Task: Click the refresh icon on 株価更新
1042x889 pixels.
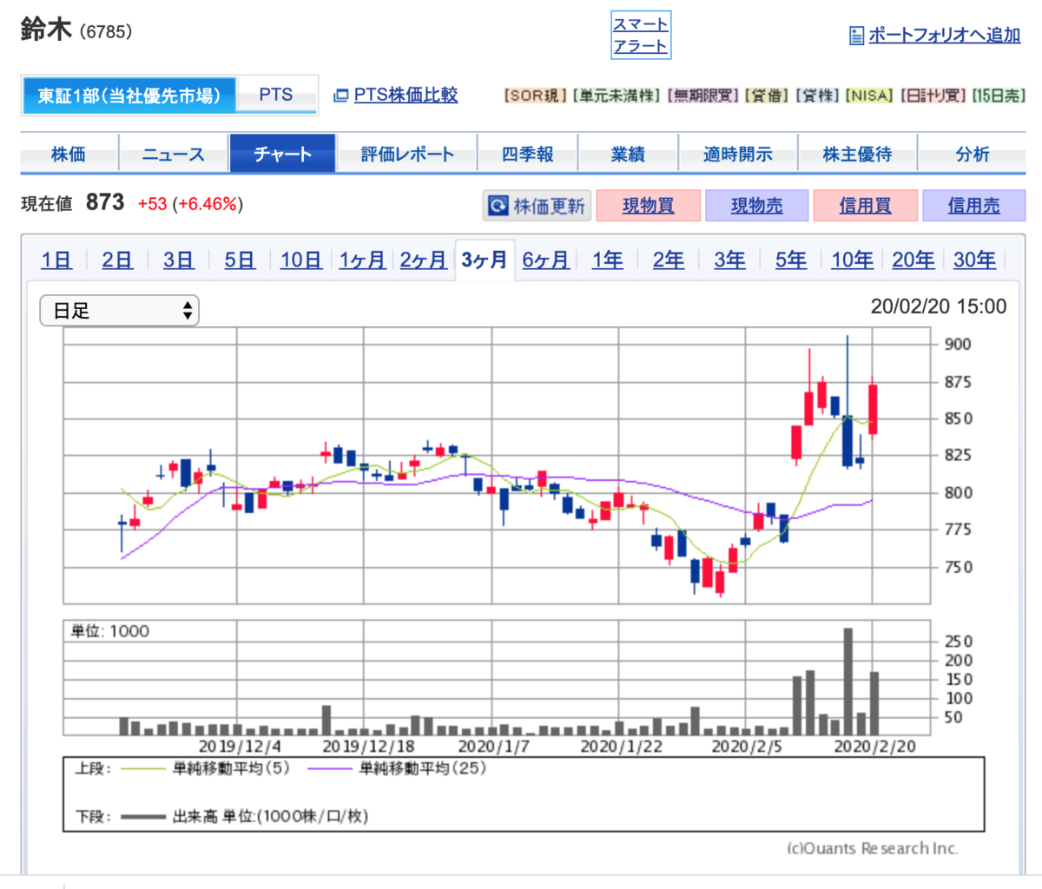Action: click(498, 206)
